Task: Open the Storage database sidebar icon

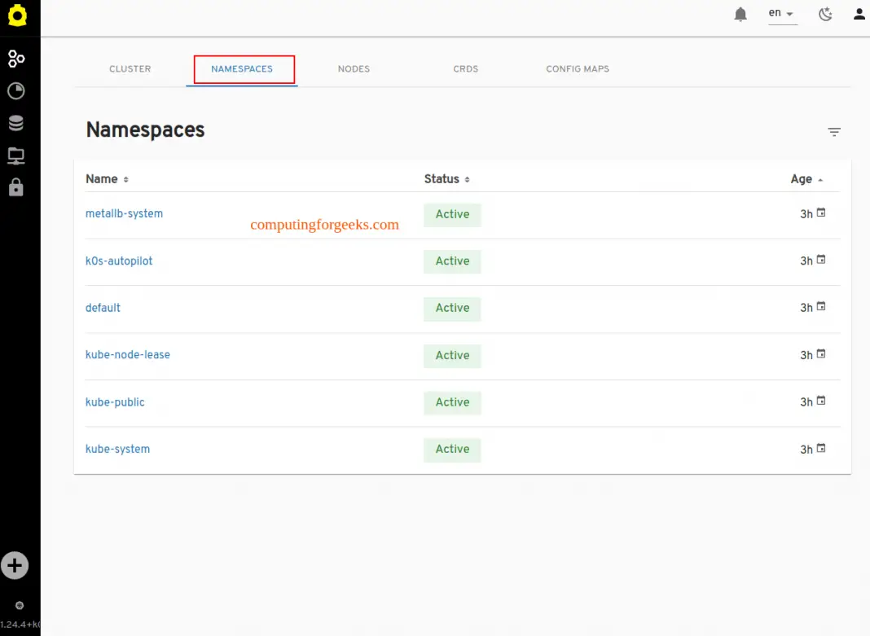Action: coord(16,123)
